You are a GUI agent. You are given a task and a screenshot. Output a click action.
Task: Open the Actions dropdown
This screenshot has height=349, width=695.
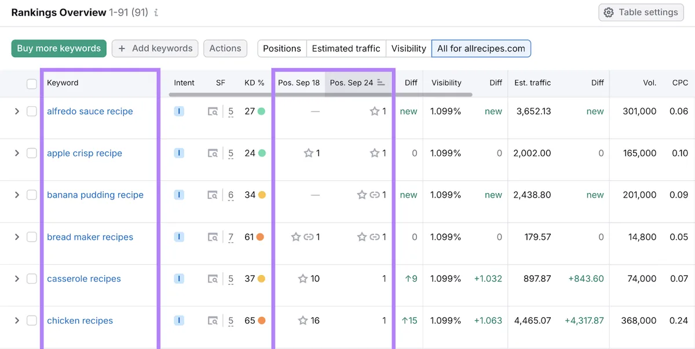click(225, 49)
